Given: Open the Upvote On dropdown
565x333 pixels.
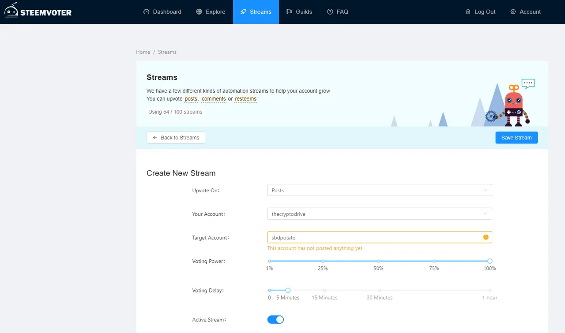Looking at the screenshot, I should (379, 191).
